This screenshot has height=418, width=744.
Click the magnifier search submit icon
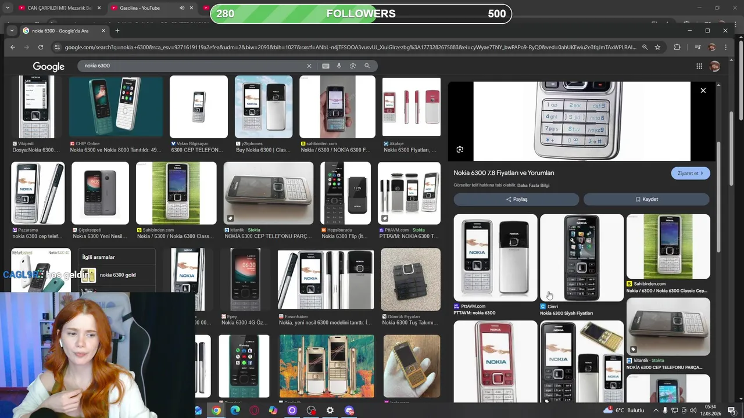367,66
